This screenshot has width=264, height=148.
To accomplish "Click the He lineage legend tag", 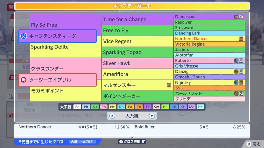I will point(200,107).
